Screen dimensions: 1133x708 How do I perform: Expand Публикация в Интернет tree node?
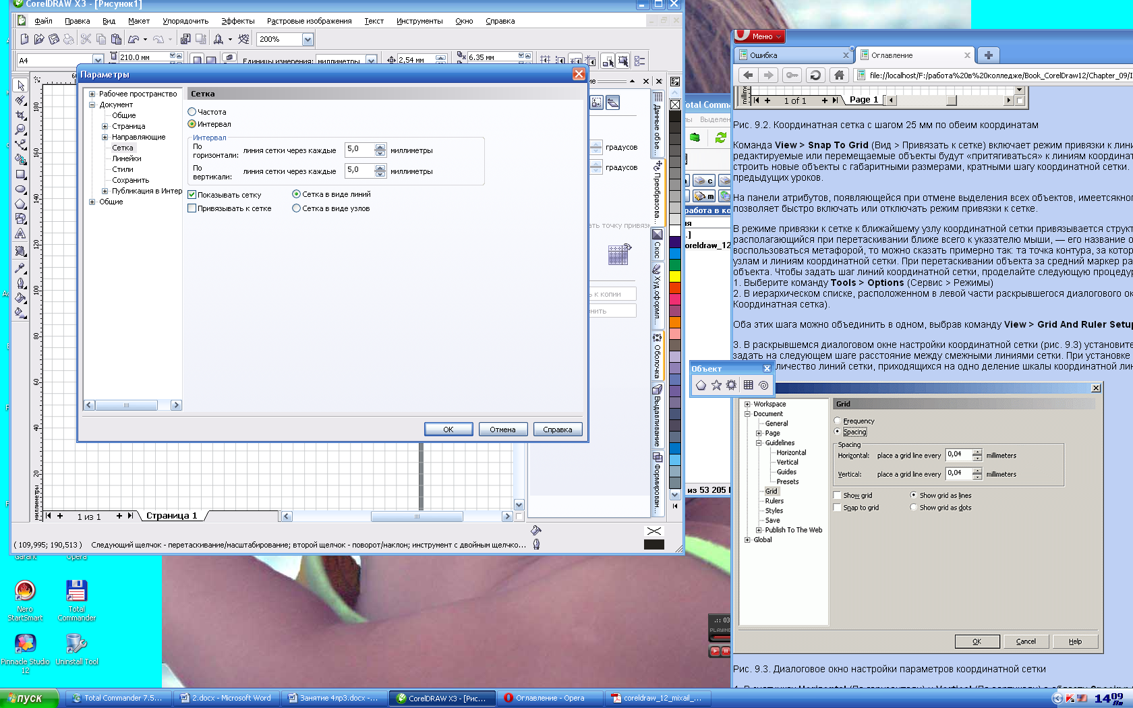105,191
